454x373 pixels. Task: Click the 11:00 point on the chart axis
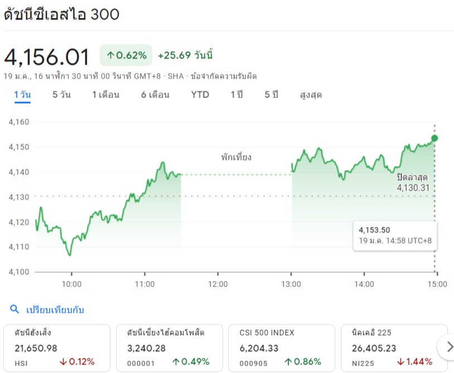(144, 284)
